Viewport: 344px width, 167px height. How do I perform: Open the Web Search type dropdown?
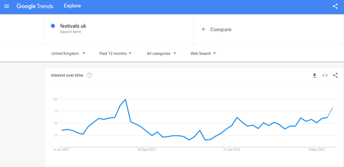point(203,54)
